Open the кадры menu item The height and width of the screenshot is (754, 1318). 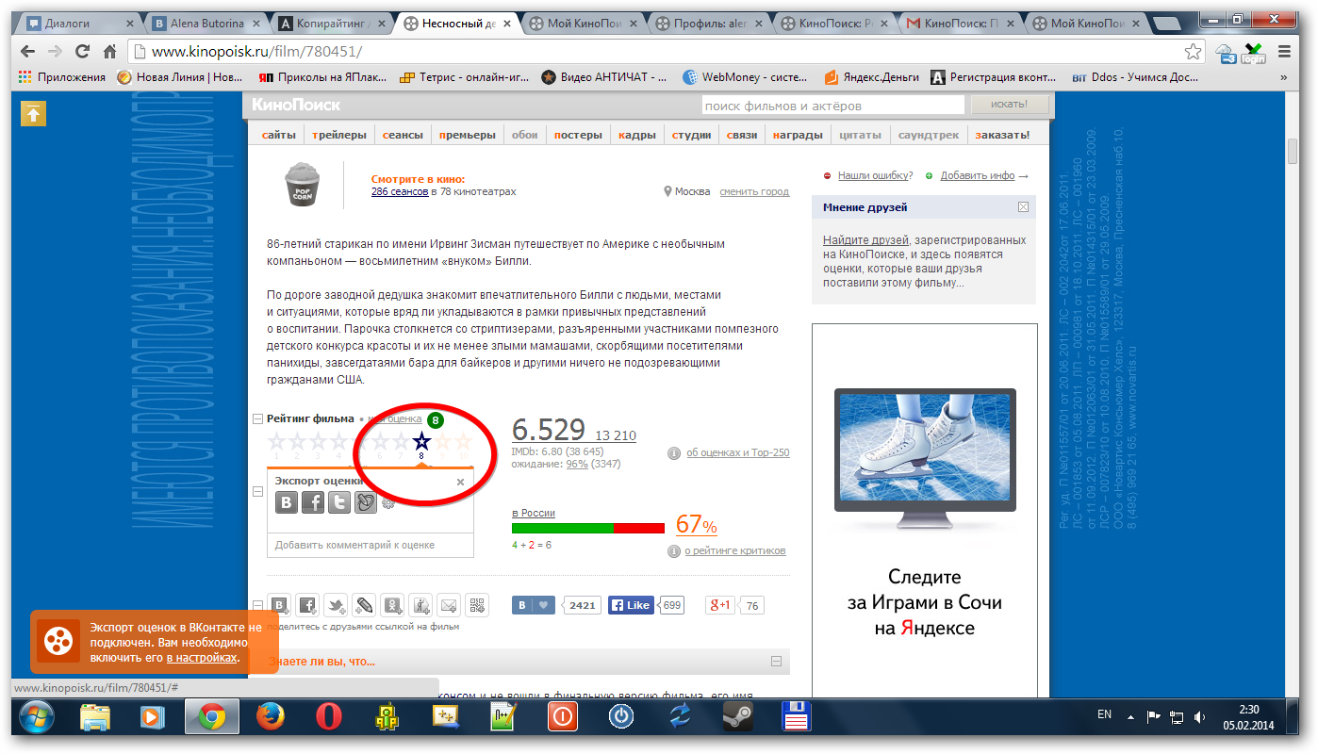pos(637,135)
